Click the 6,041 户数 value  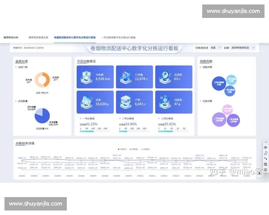[x=140, y=104]
